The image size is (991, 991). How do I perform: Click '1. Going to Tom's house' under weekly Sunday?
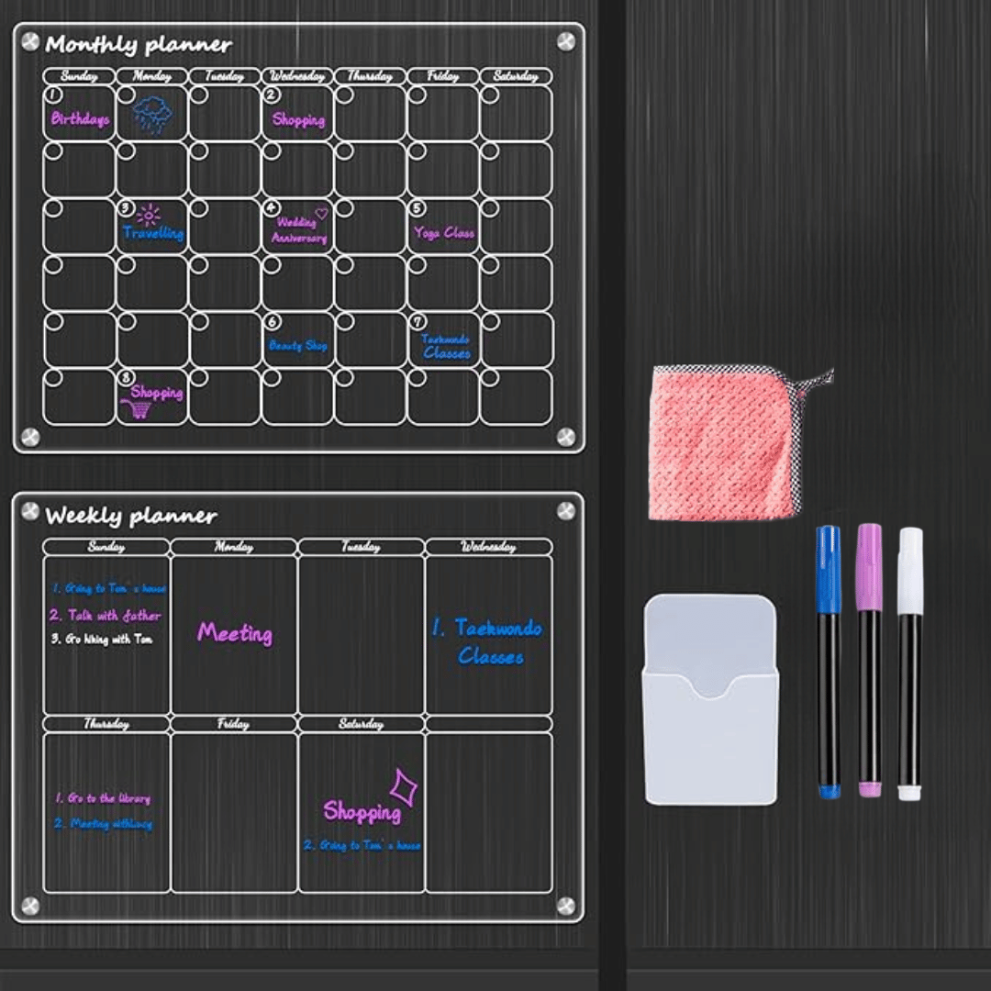108,588
